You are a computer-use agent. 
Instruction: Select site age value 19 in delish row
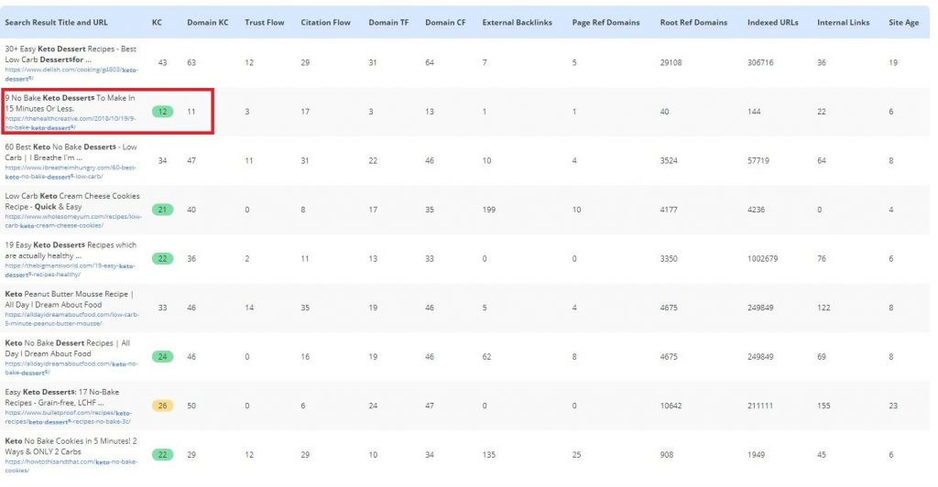[x=892, y=62]
